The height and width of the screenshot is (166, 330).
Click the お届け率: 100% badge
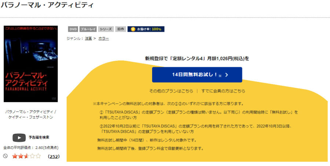coord(146,29)
